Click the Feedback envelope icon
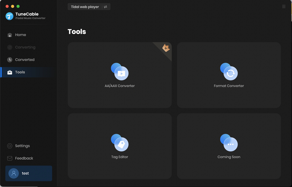292x187 pixels. tap(10, 158)
